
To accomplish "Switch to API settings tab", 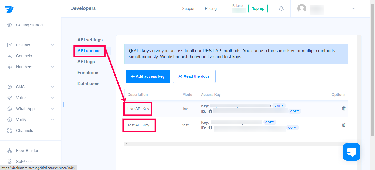I will (90, 40).
